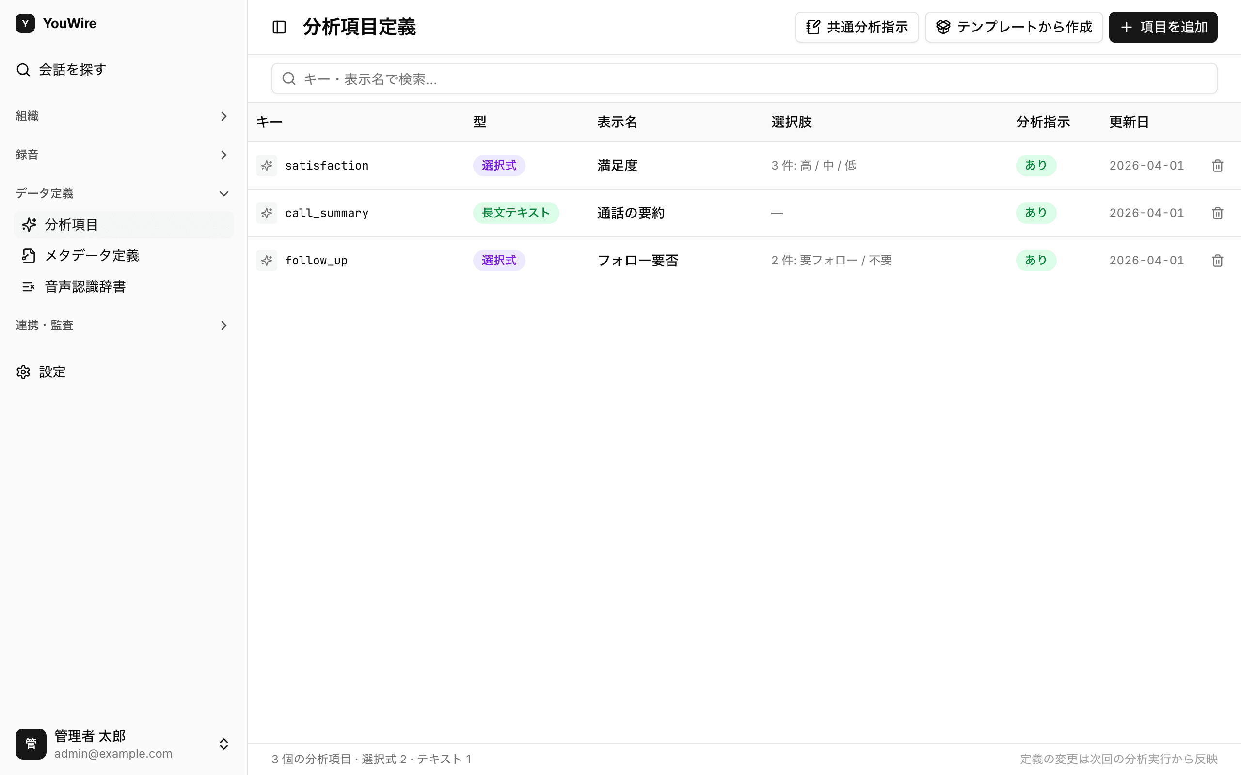Click the follow_up key text
1241x775 pixels.
pos(317,261)
